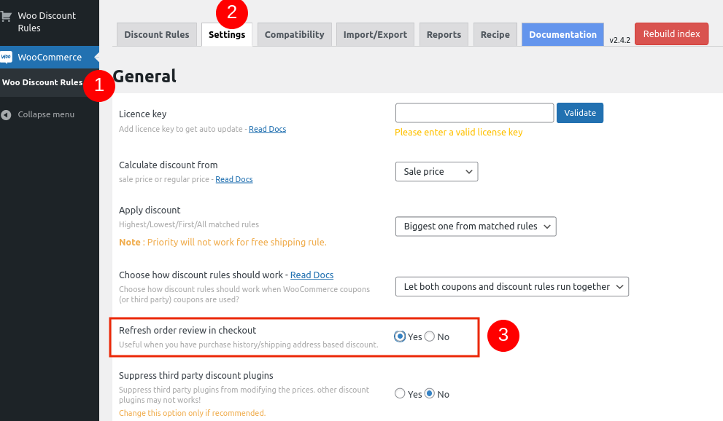Select No for Refresh order review in checkout
The width and height of the screenshot is (723, 421).
coord(429,337)
